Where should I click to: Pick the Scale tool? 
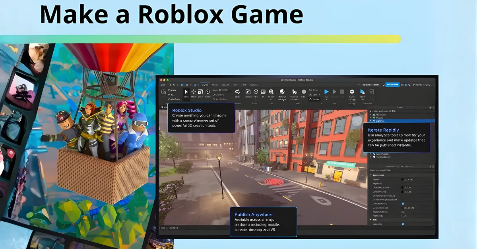200,93
